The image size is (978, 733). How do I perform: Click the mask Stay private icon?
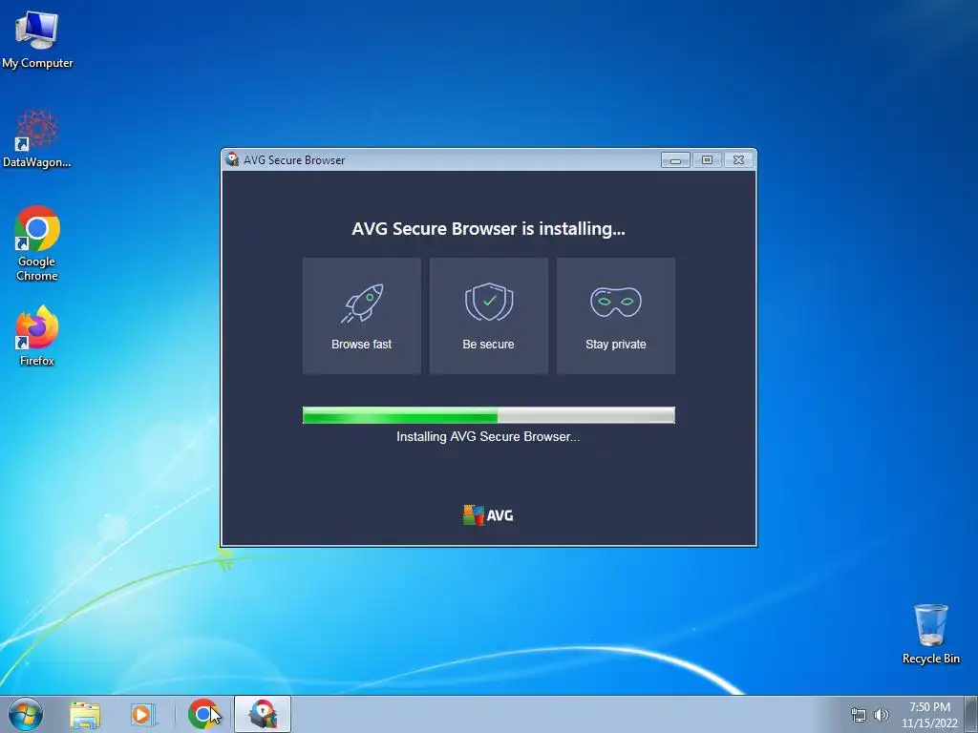[616, 302]
